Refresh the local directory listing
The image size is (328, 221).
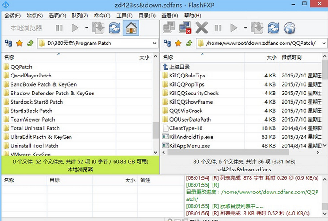pyautogui.click(x=115, y=28)
